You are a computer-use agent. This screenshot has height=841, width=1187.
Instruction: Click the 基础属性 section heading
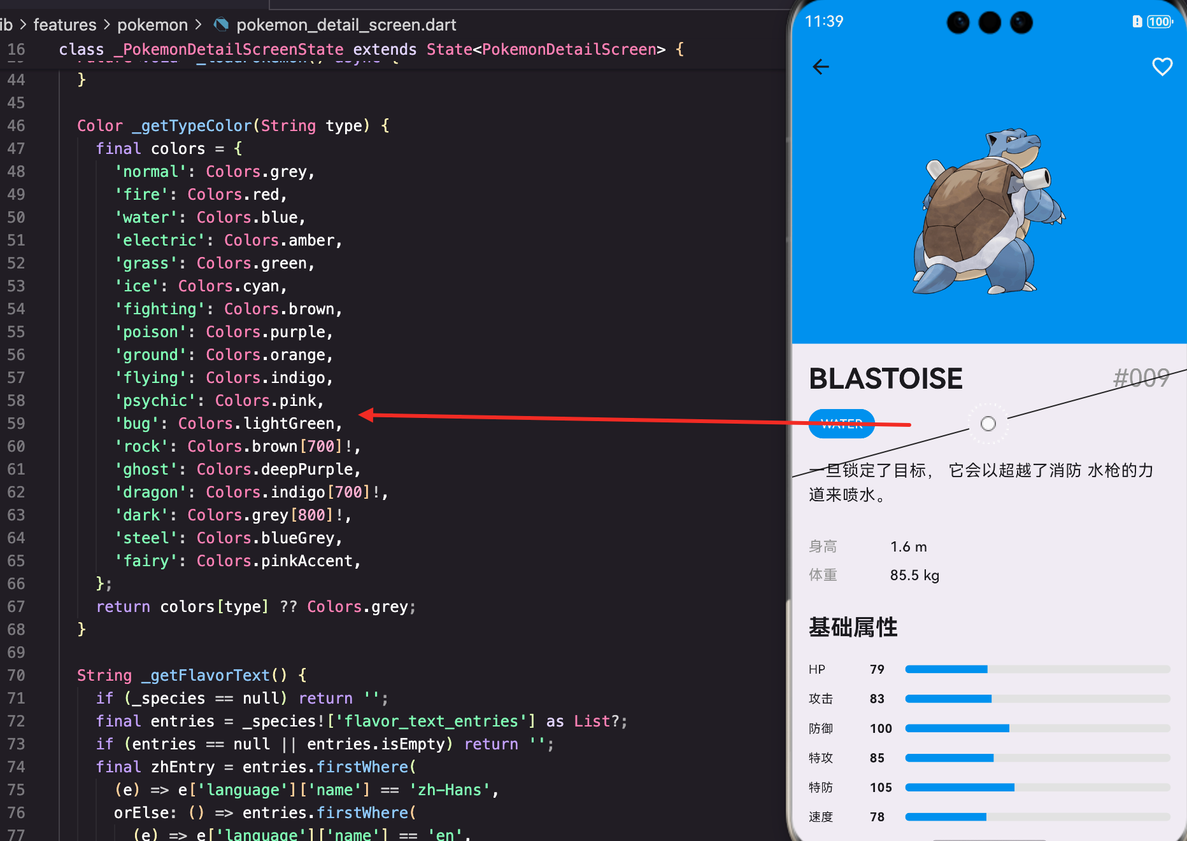click(853, 627)
